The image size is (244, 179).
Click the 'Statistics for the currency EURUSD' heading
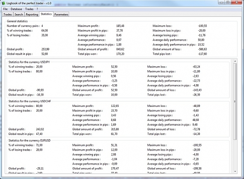29,140
